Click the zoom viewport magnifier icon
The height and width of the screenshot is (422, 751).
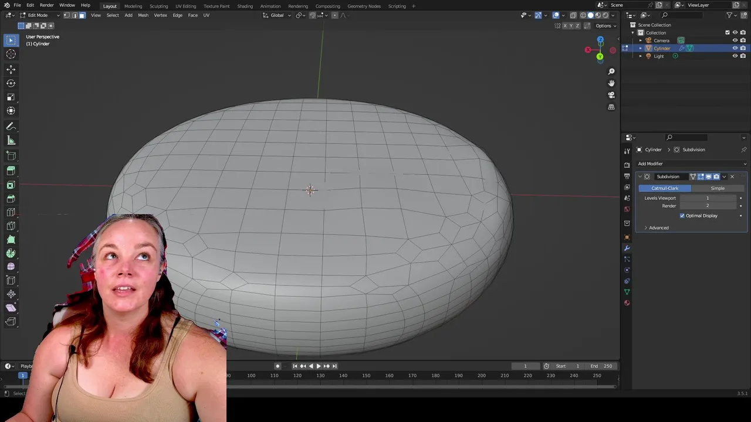pos(611,72)
